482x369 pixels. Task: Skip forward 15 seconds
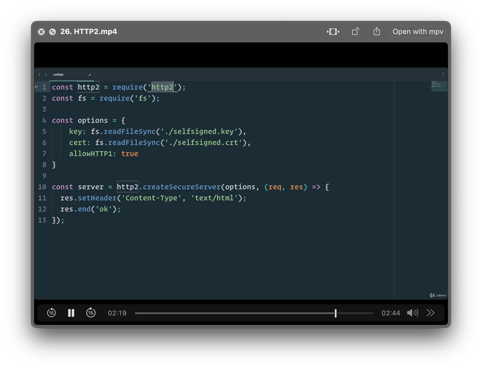click(91, 313)
